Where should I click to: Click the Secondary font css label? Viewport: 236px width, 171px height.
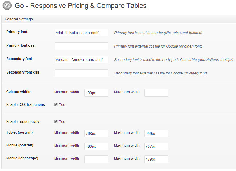point(23,72)
